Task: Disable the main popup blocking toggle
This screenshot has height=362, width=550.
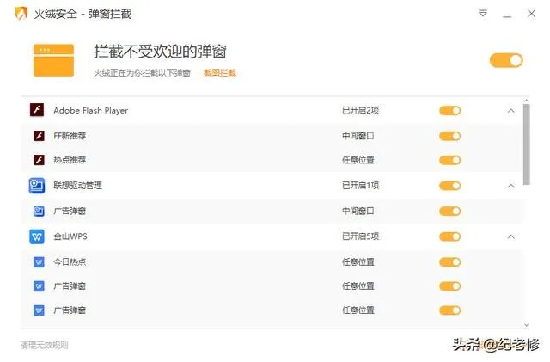Action: coord(506,60)
